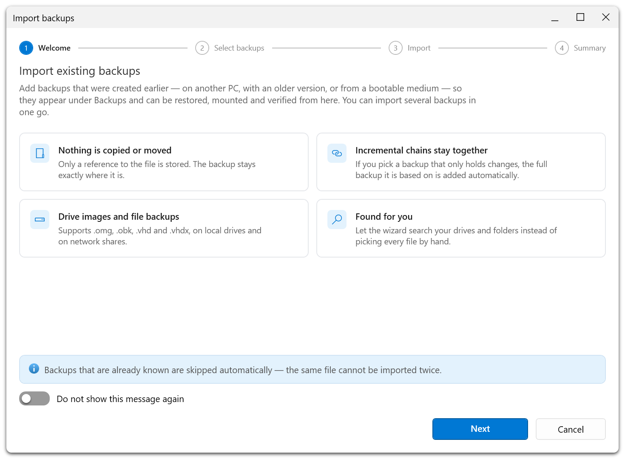Click the step 1 circle indicator
The height and width of the screenshot is (459, 625).
[x=26, y=48]
